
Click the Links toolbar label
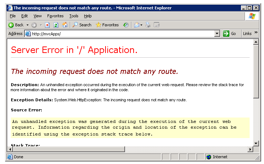click(x=247, y=34)
